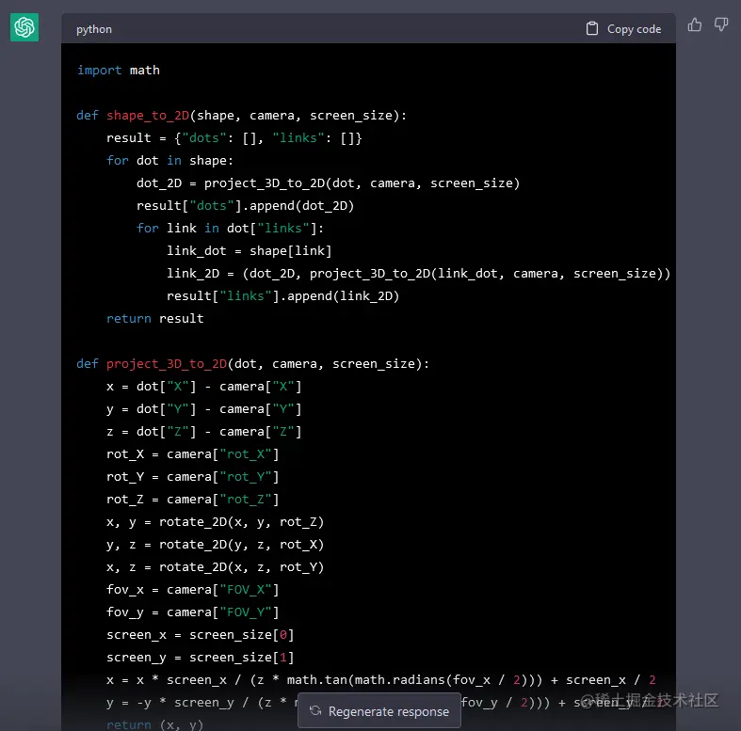Click the 'link_2D = (dot_2D, ...' line
This screenshot has height=731, width=741.
point(418,274)
